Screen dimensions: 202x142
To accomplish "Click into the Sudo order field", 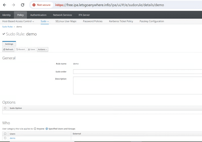I will point(137,72).
